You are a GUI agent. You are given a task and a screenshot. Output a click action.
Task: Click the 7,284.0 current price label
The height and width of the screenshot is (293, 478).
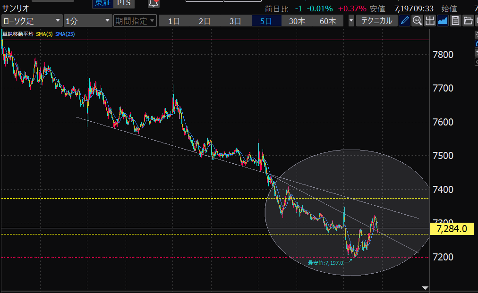coord(452,229)
